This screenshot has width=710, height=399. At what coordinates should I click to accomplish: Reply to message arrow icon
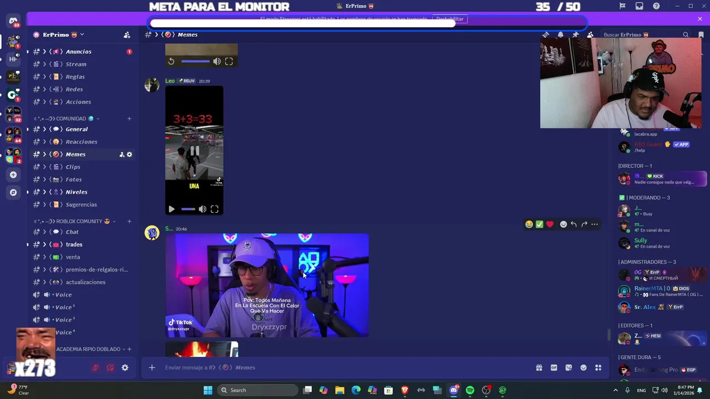pyautogui.click(x=574, y=224)
